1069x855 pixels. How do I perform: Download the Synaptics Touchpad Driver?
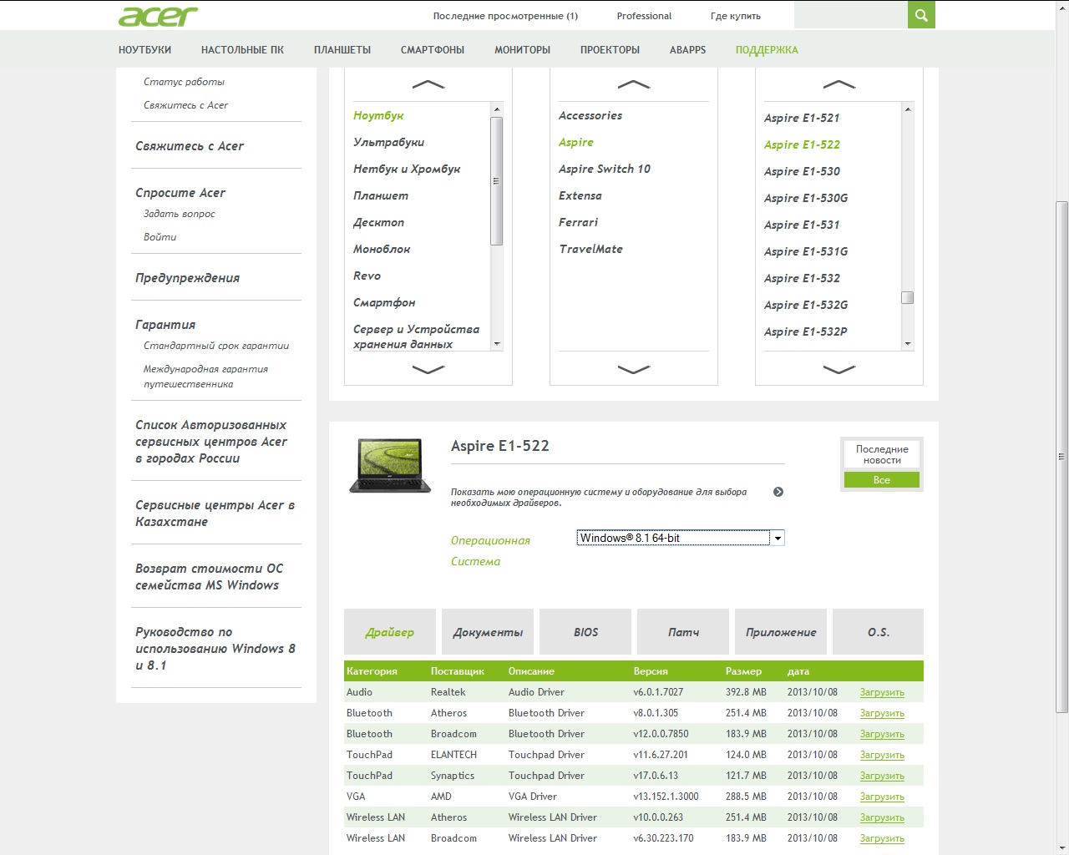click(882, 776)
